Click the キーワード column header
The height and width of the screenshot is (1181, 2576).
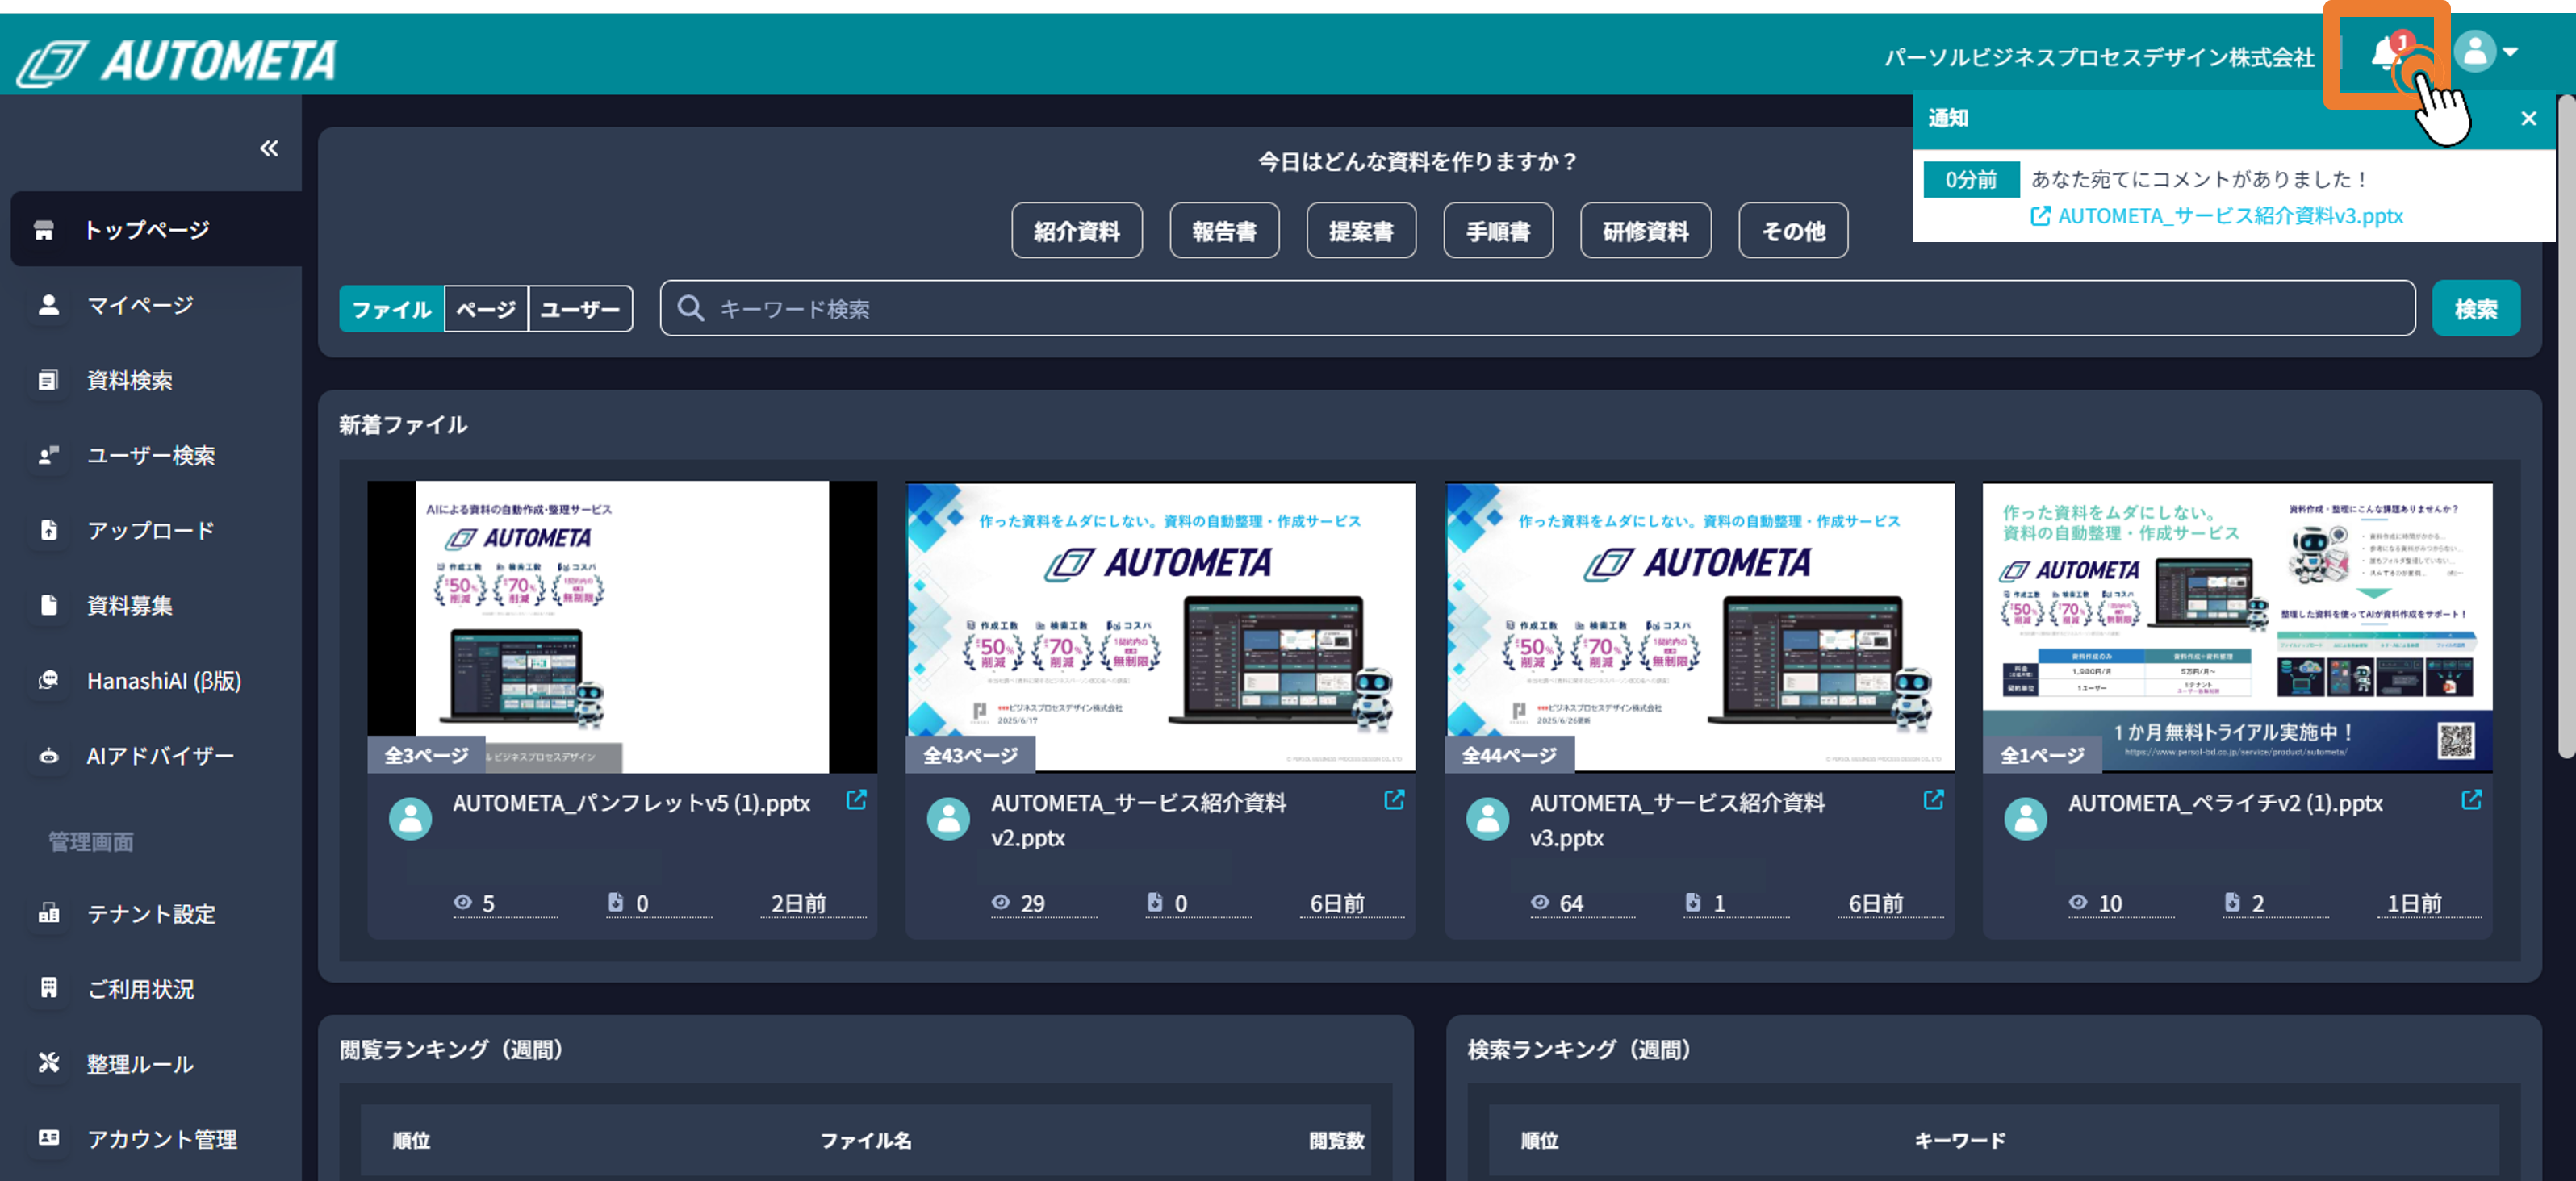tap(1959, 1140)
